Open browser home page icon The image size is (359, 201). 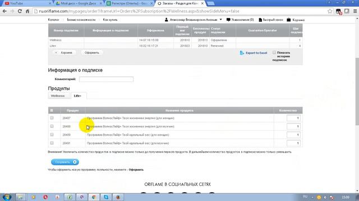pos(27,11)
